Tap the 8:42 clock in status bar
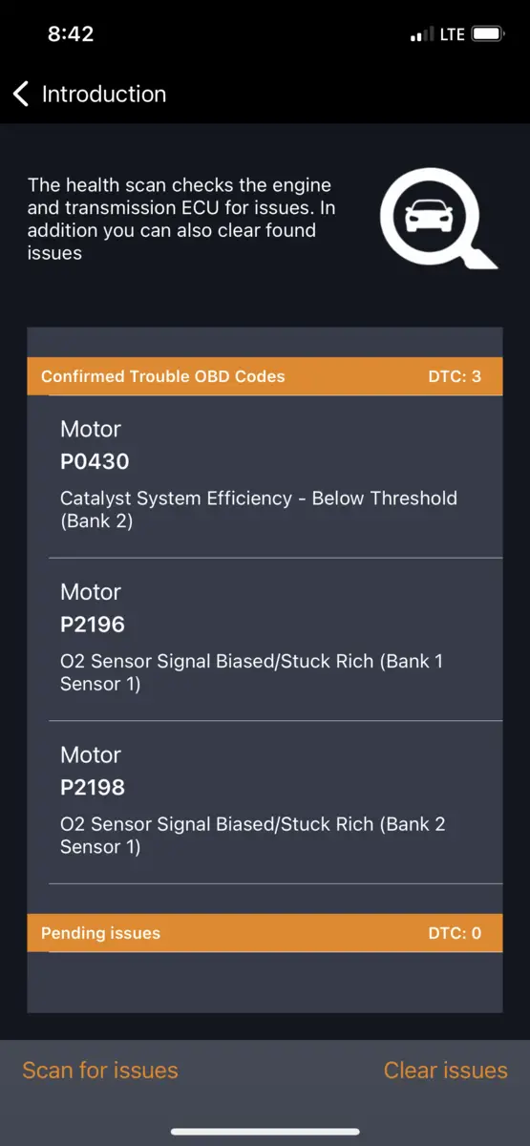The image size is (530, 1146). coord(71,33)
